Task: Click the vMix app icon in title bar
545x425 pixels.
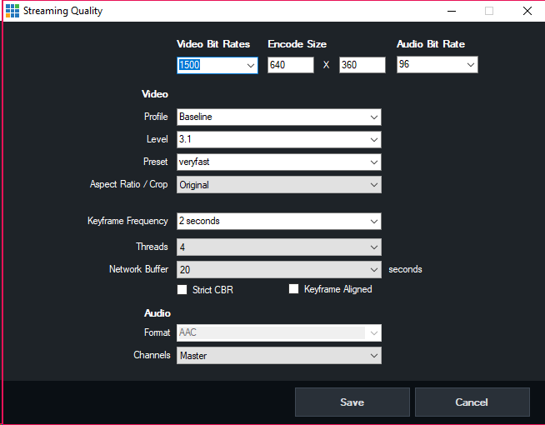Action: pos(12,11)
